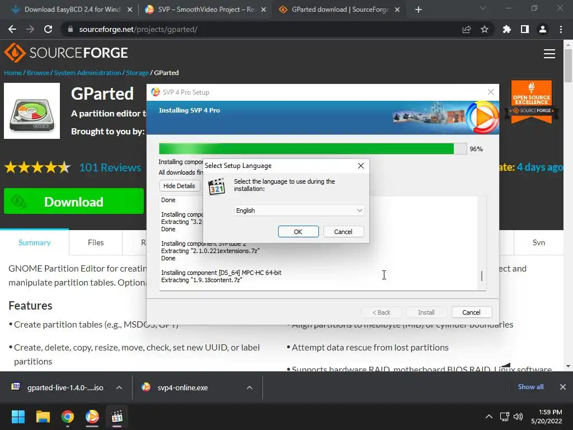Click the Open Source Excellence badge
The height and width of the screenshot is (430, 573).
click(x=532, y=101)
